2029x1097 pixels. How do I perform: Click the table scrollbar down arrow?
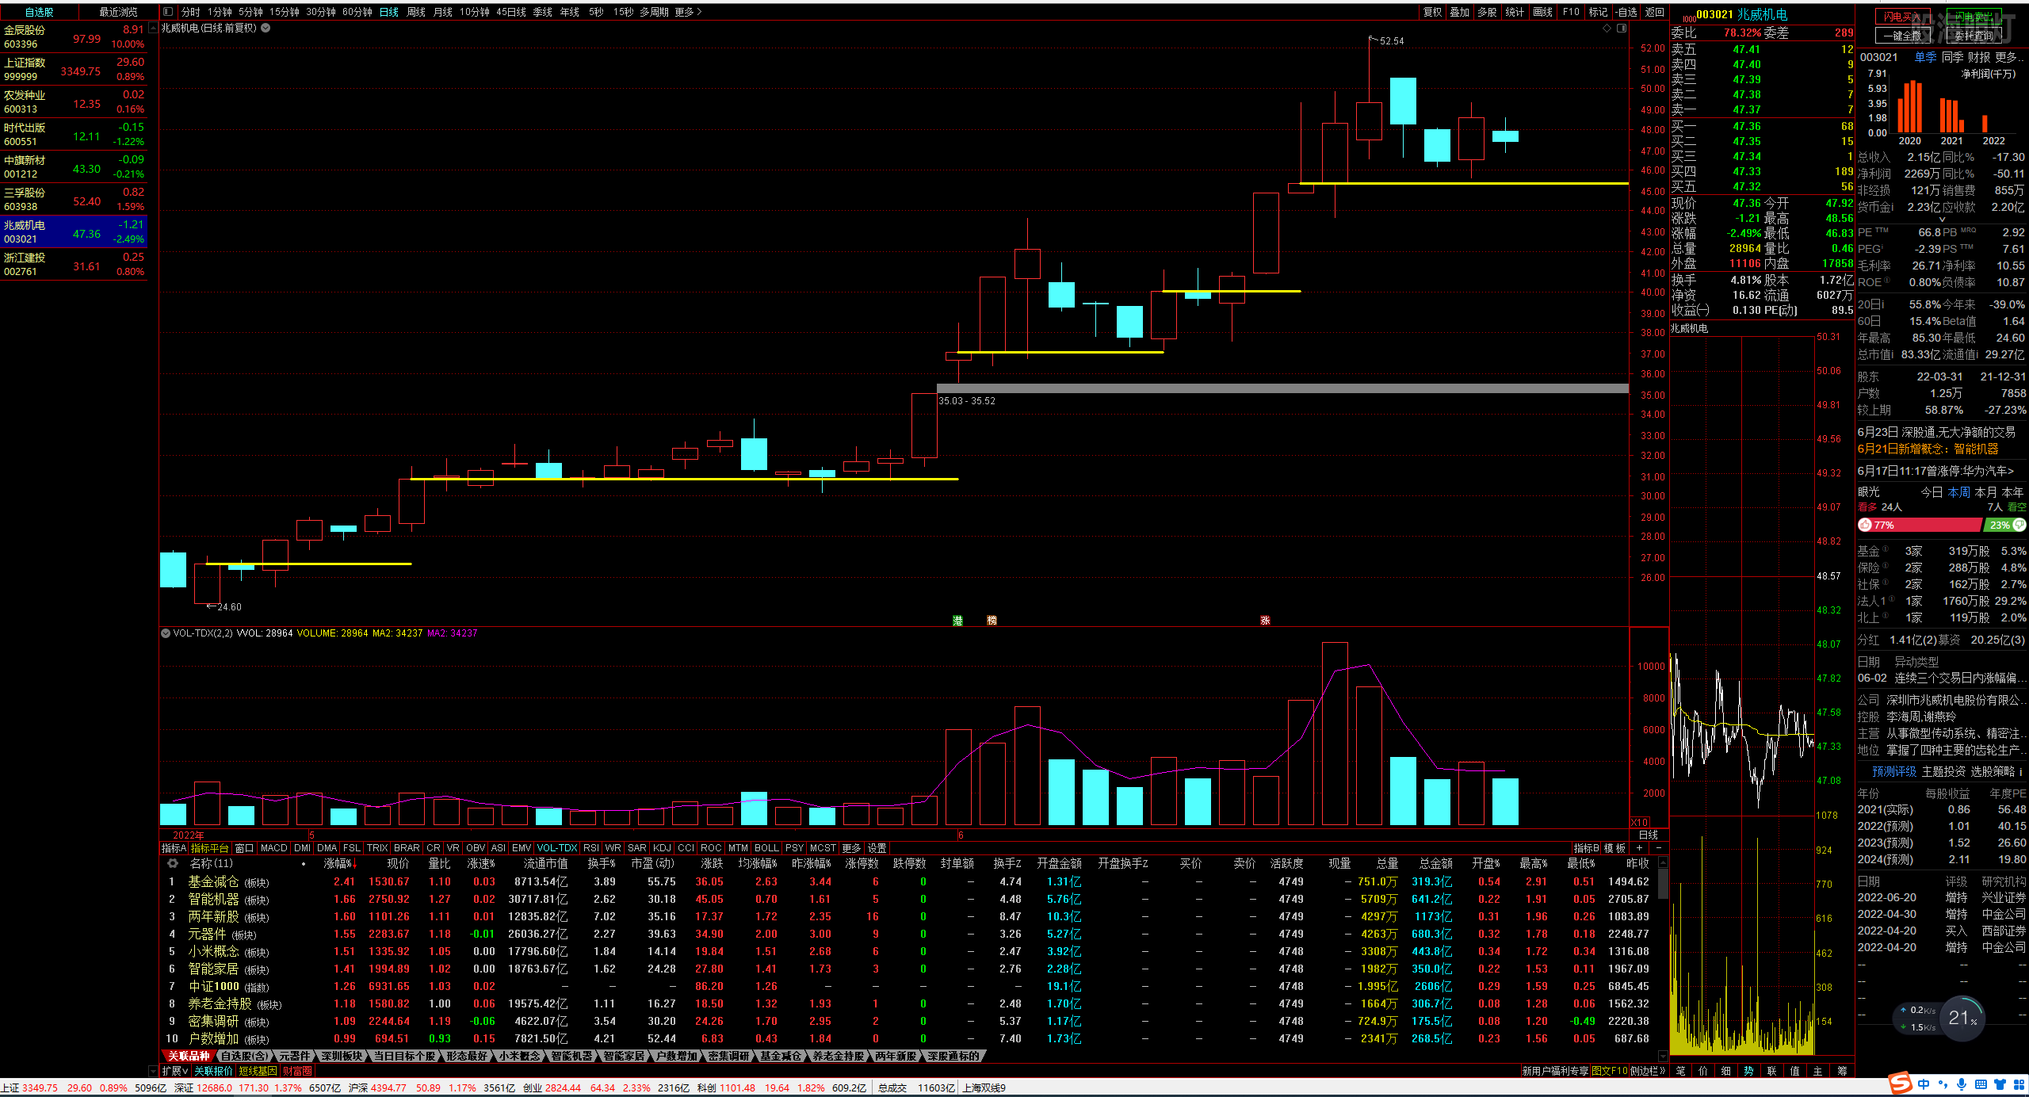[1663, 1056]
